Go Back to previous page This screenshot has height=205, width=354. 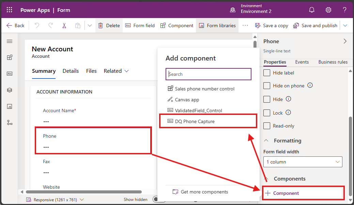click(15, 25)
